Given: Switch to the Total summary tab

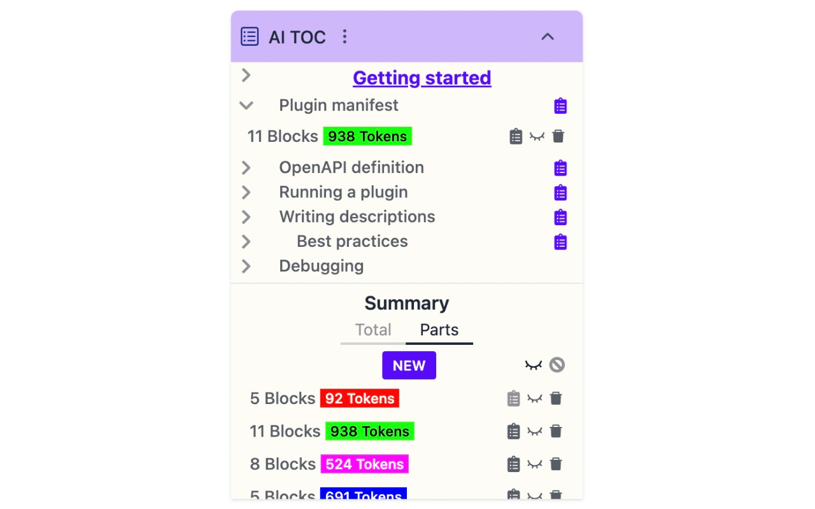Looking at the screenshot, I should [373, 330].
